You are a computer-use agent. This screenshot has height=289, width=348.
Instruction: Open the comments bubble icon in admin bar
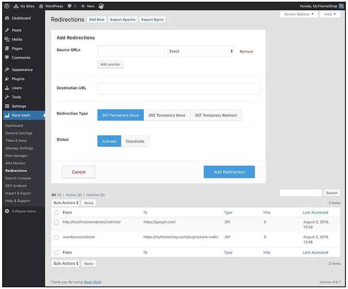pos(70,6)
